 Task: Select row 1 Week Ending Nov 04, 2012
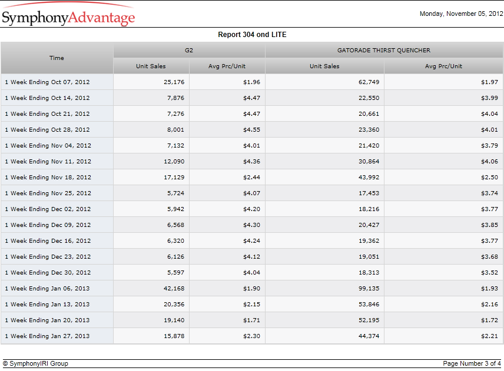(x=252, y=145)
